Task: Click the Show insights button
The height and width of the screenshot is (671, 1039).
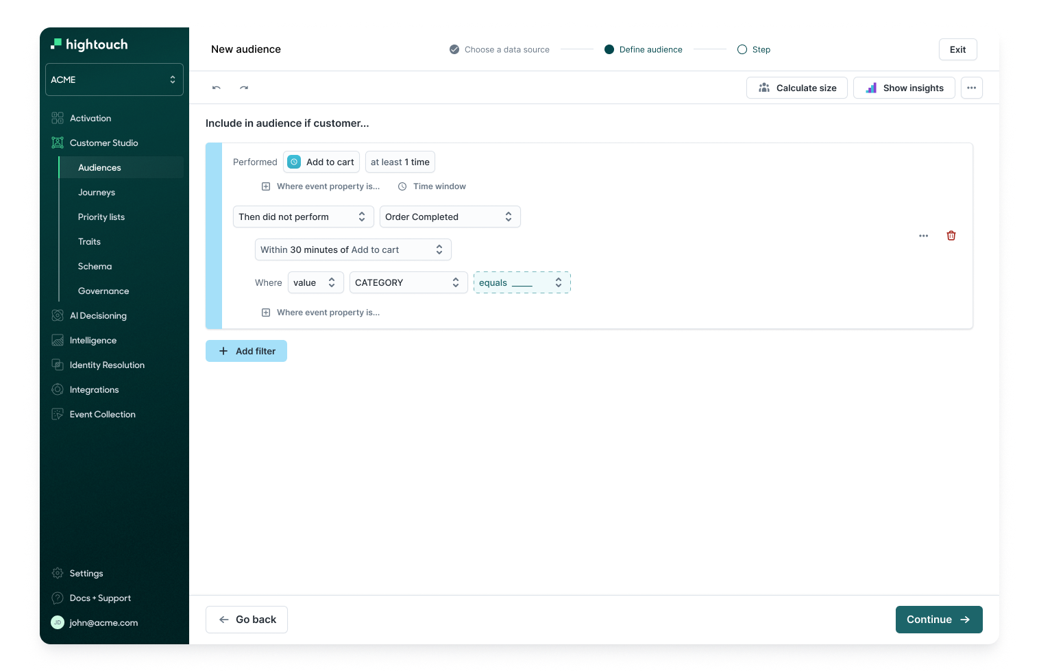Action: (x=904, y=88)
